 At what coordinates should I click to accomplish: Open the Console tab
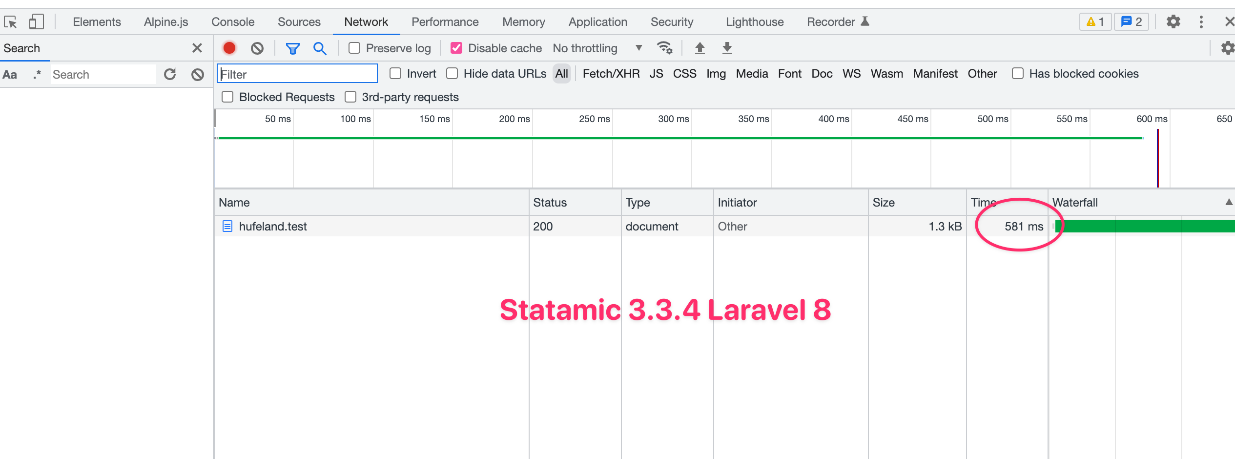tap(233, 22)
